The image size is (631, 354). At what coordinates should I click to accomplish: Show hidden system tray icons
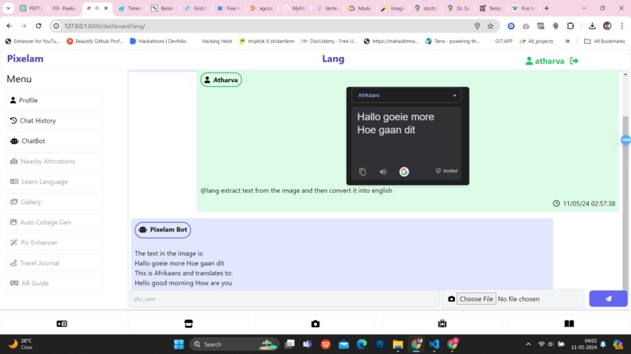pyautogui.click(x=528, y=345)
